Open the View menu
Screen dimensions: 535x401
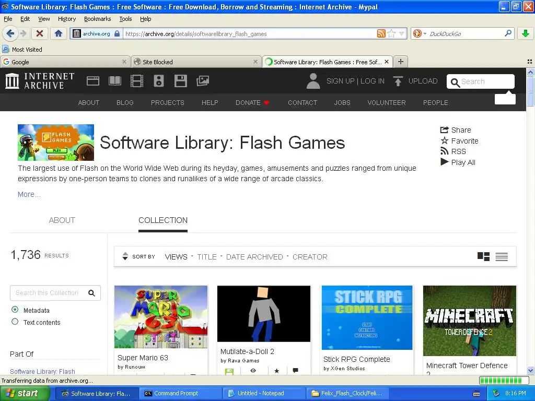[x=44, y=19]
